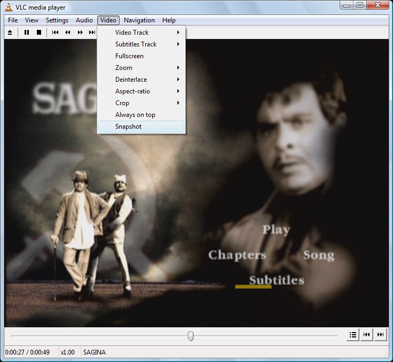Click bottom-right next chapter button
This screenshot has width=393, height=362.
(380, 335)
